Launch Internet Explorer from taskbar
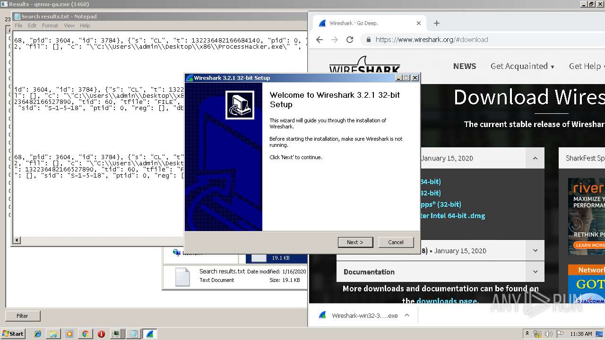This screenshot has width=605, height=340. click(38, 334)
